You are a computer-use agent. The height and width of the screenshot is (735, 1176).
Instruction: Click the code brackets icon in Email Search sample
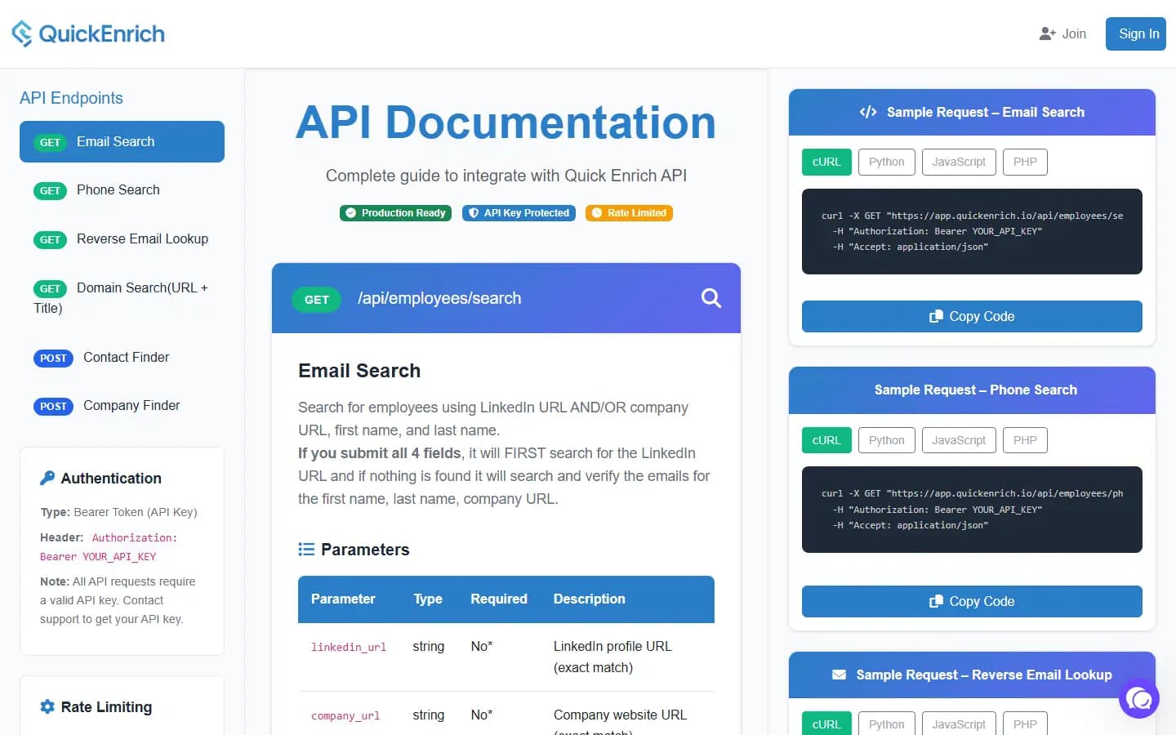point(868,112)
